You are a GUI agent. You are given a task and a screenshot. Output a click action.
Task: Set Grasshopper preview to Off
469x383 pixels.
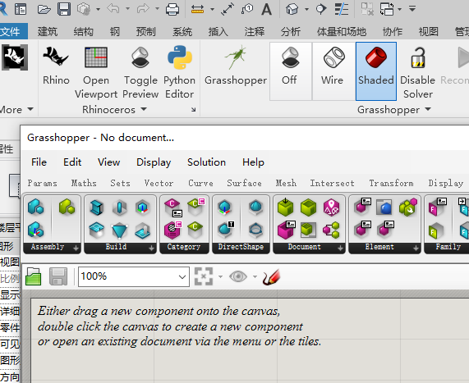click(x=291, y=71)
